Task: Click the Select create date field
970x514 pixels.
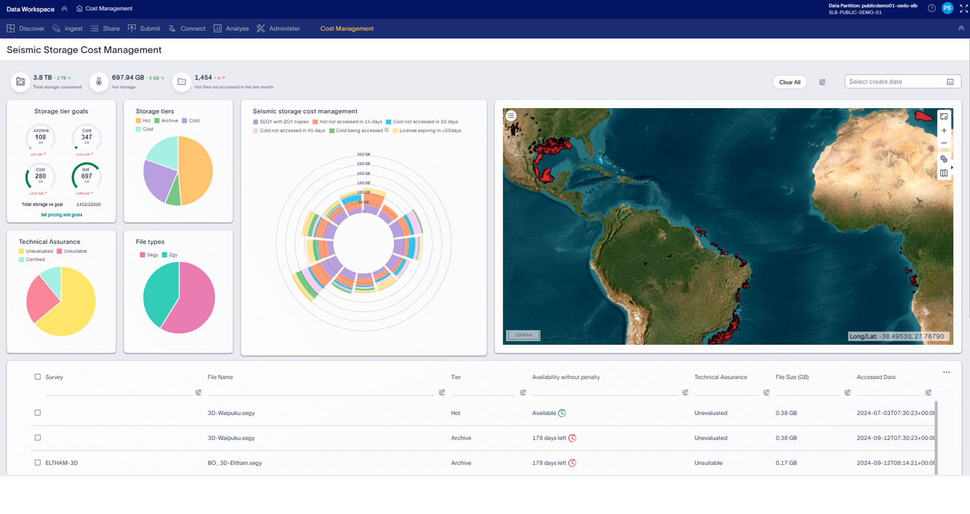Action: (896, 82)
